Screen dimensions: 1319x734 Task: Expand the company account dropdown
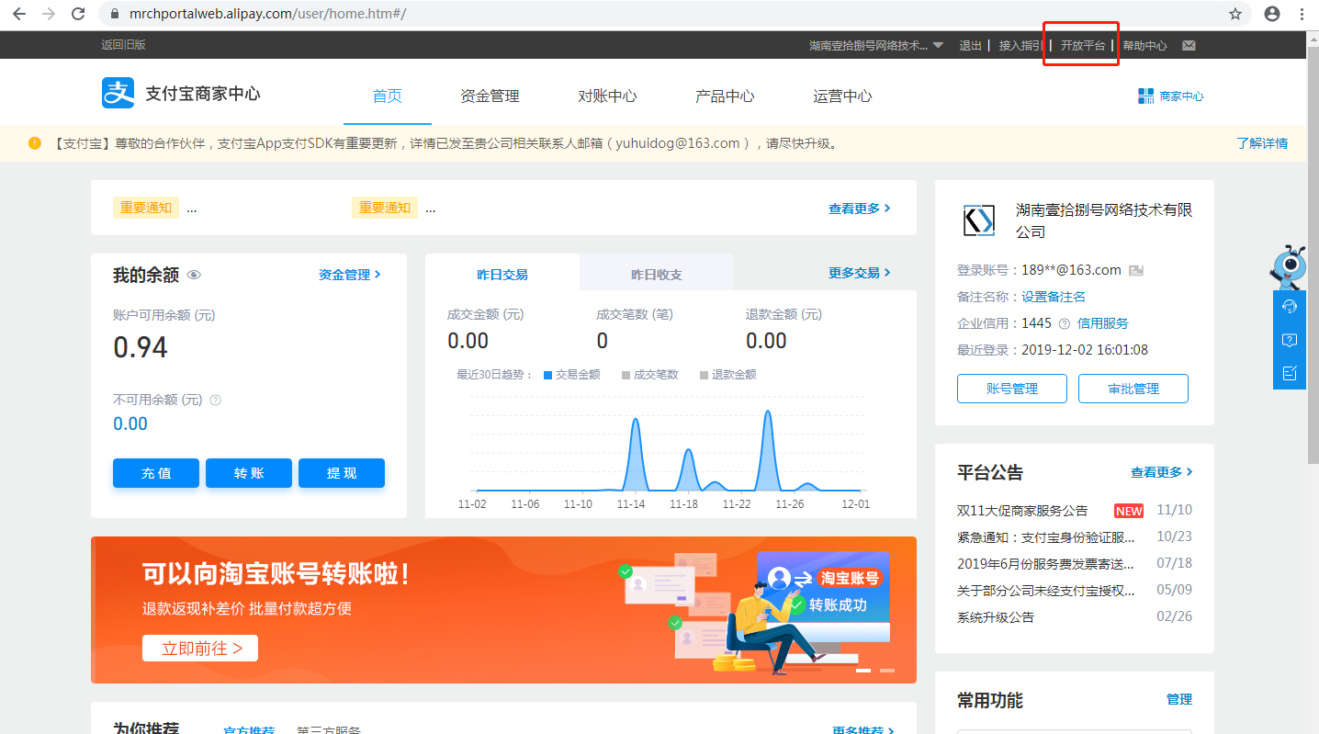(x=938, y=45)
